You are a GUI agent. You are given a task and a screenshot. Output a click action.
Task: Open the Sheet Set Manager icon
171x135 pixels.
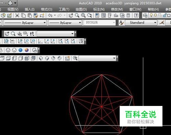coord(116,15)
